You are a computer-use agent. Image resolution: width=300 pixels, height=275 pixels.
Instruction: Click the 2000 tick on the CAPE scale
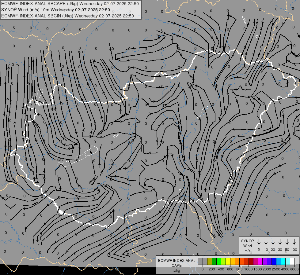tap(267, 269)
